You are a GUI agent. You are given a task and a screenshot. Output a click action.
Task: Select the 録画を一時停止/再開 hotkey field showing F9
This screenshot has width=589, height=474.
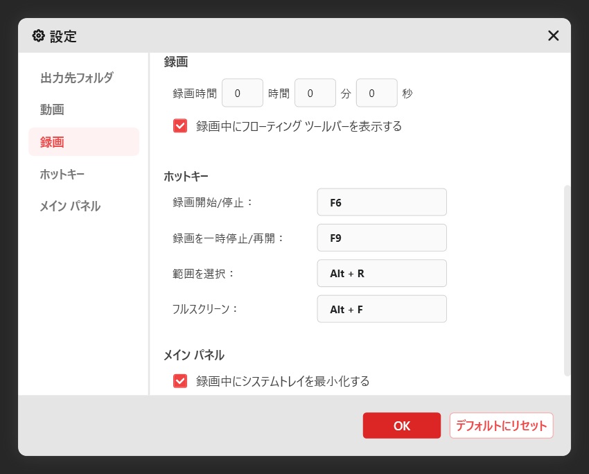(381, 238)
